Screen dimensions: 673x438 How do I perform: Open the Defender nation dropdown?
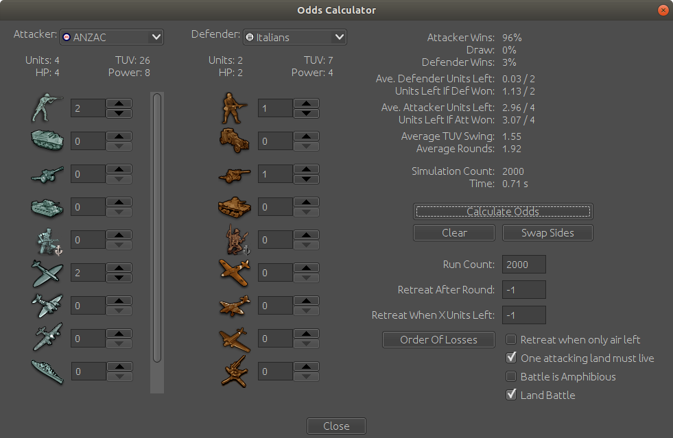(295, 37)
